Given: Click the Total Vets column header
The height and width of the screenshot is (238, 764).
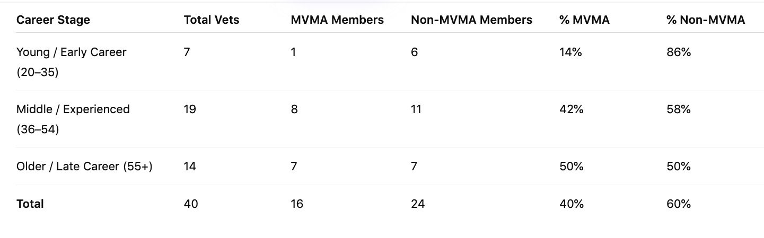Looking at the screenshot, I should point(211,20).
